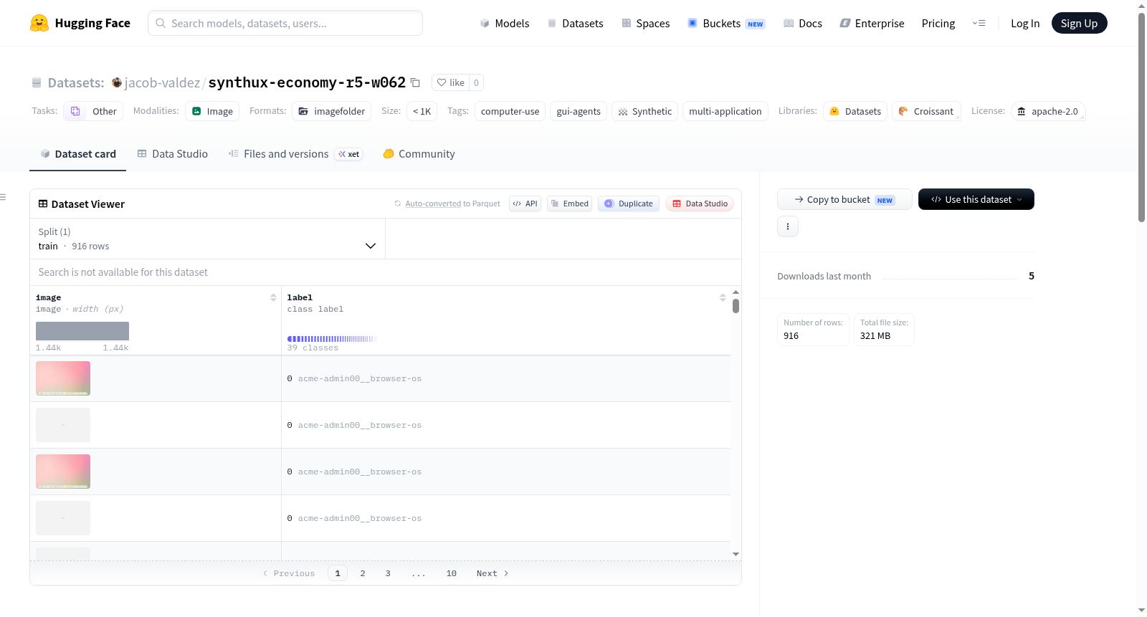Open Docs in the navigation
This screenshot has height=617, width=1147.
pyautogui.click(x=803, y=23)
